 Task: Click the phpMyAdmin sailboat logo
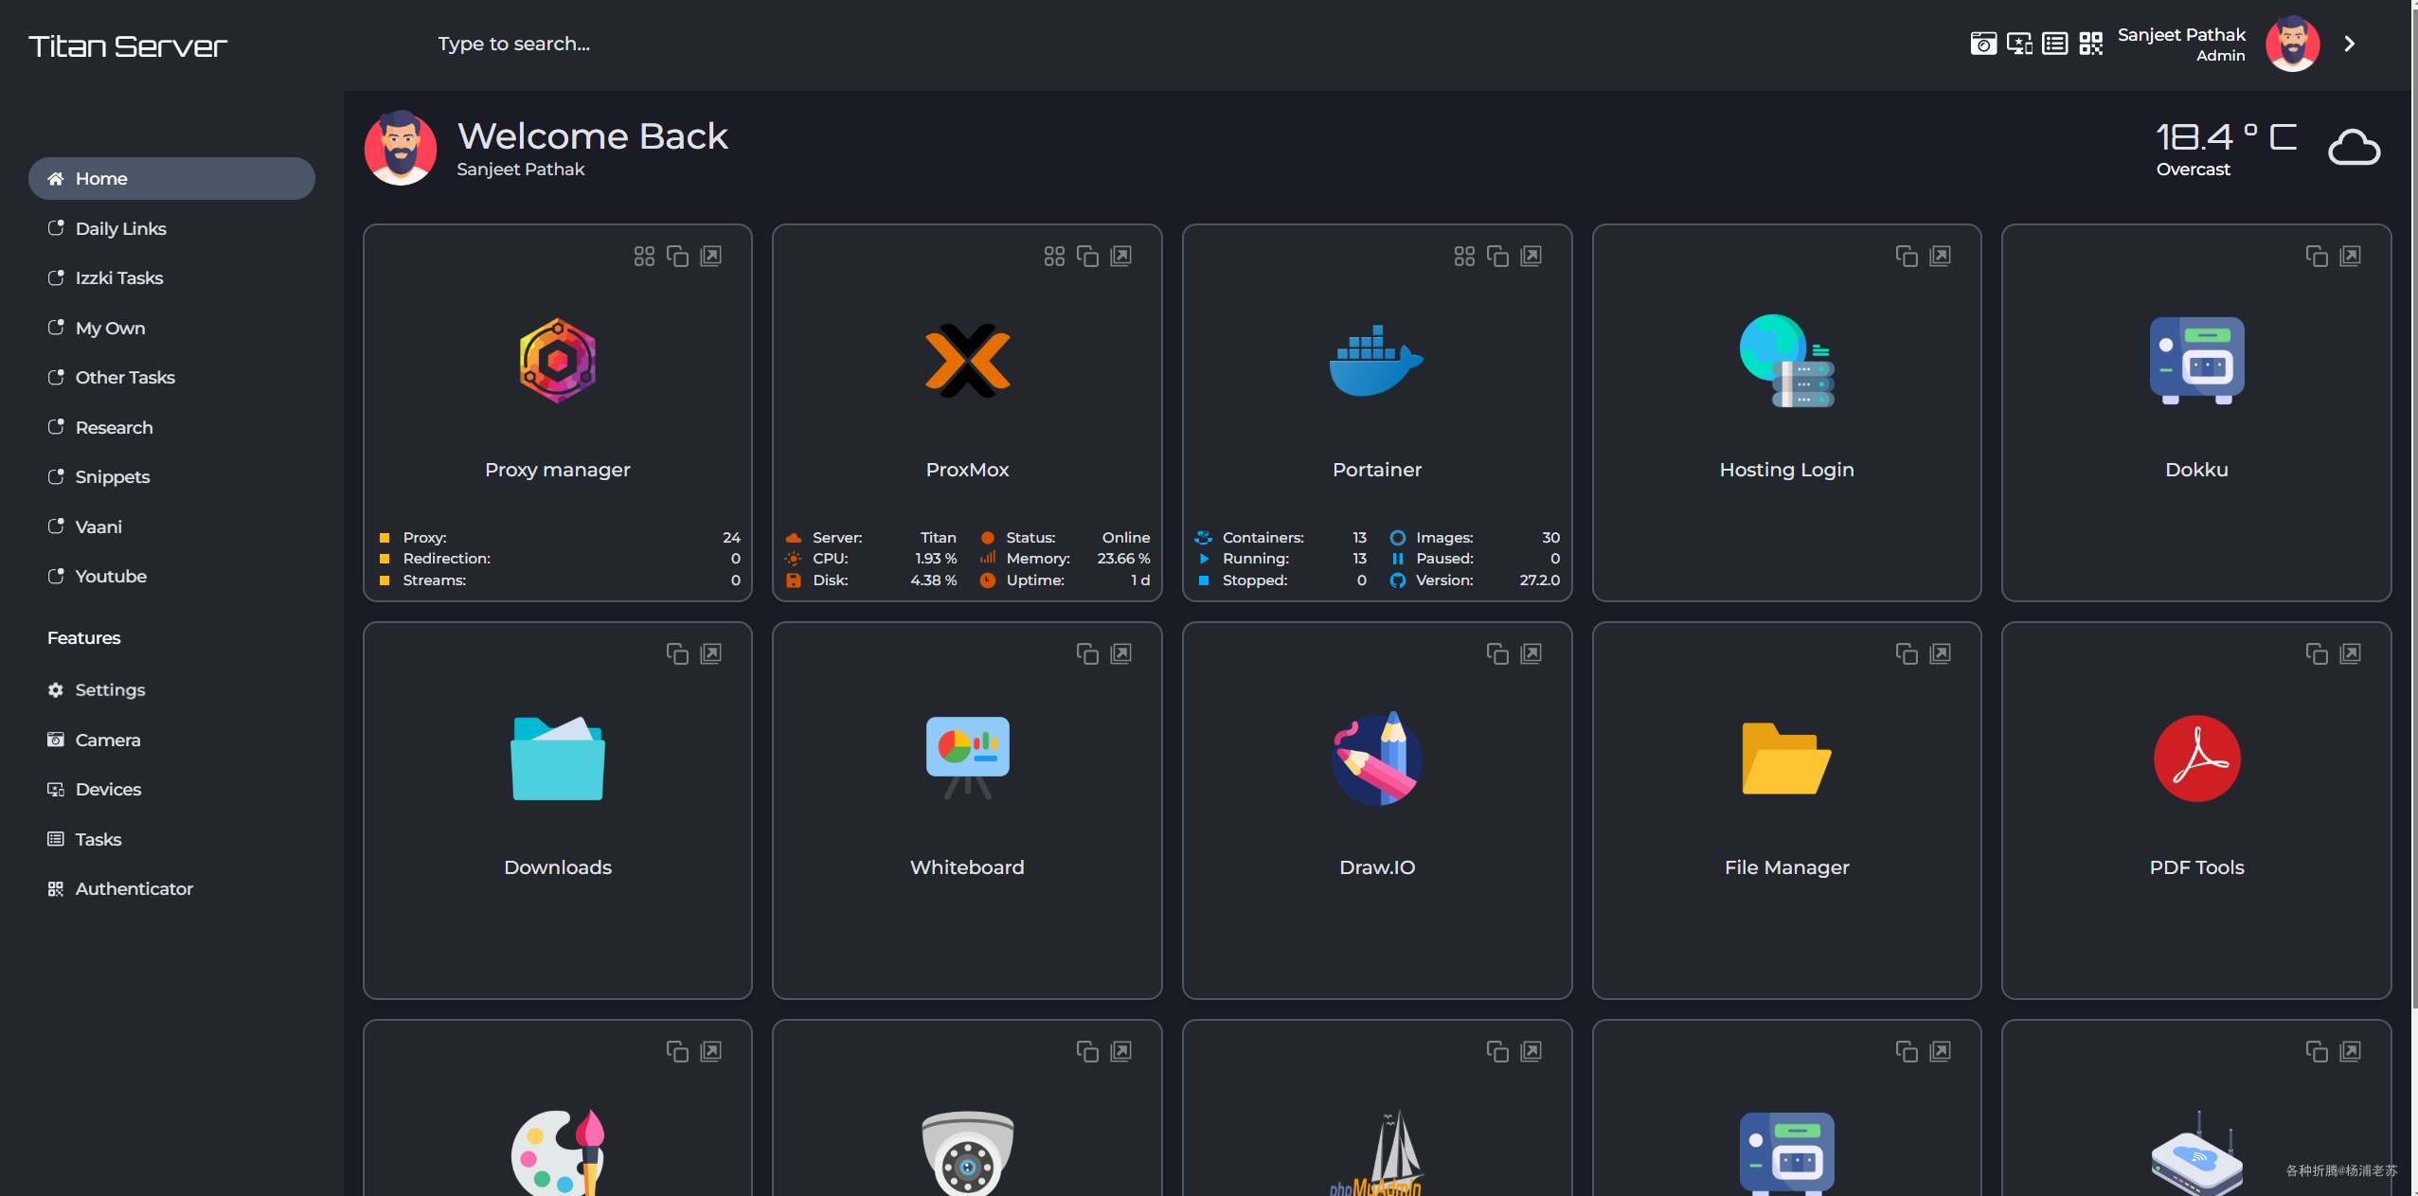[1377, 1151]
